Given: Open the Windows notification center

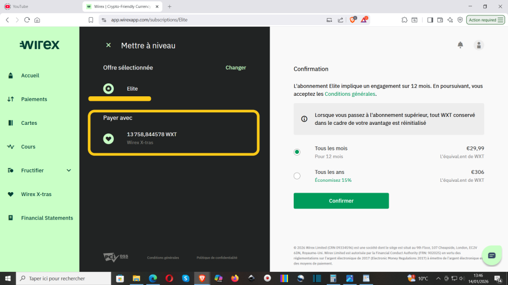Looking at the screenshot, I should [x=498, y=278].
